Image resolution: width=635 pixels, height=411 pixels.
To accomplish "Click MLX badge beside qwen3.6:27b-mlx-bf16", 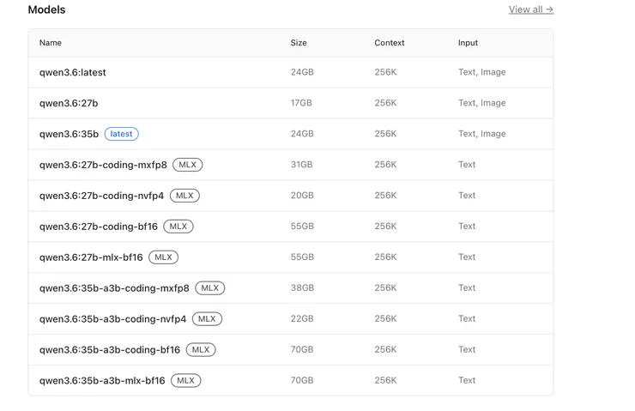I will coord(164,257).
